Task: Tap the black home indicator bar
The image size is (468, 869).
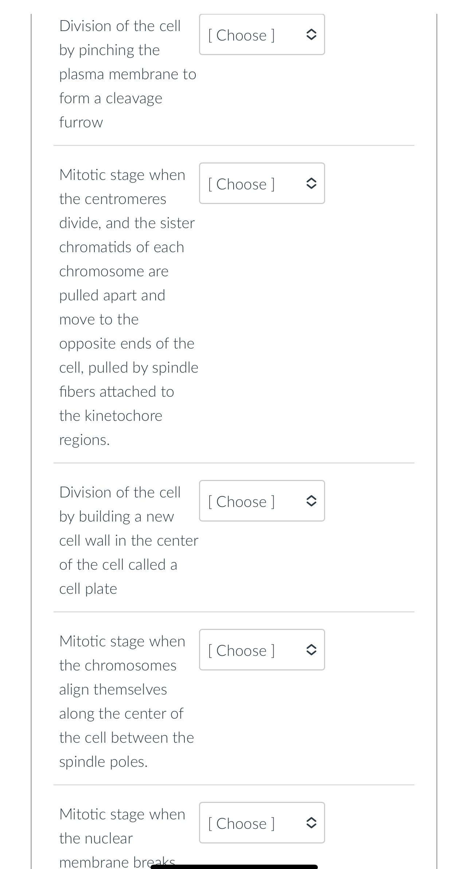Action: click(x=234, y=866)
